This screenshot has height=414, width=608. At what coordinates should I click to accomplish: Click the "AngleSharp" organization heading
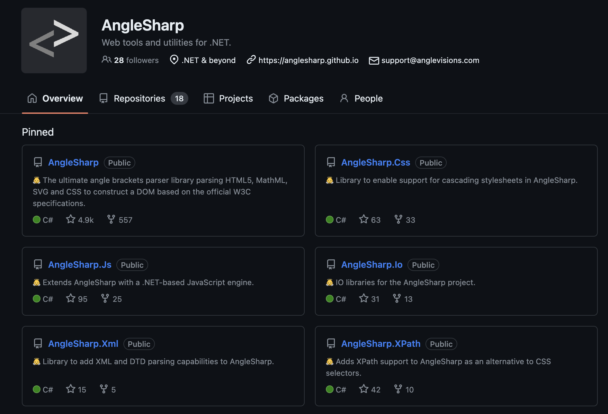(x=143, y=25)
